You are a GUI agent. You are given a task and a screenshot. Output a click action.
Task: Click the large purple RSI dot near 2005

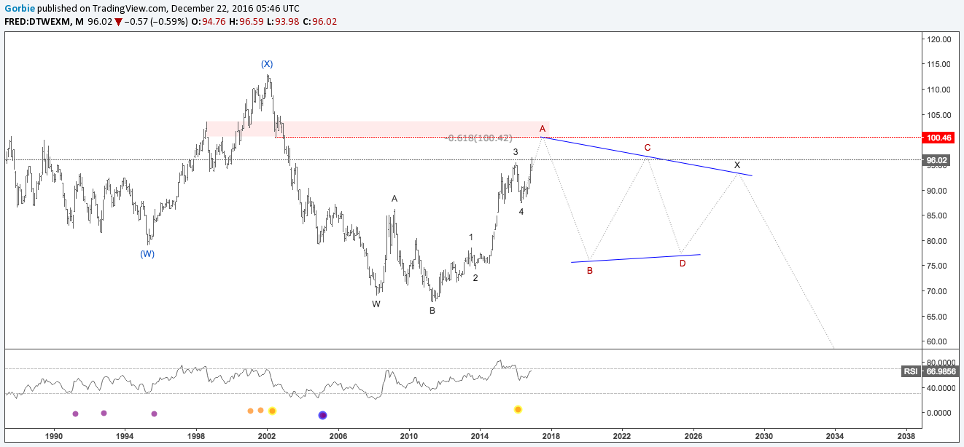pos(323,415)
